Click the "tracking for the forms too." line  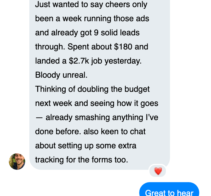click(81, 160)
